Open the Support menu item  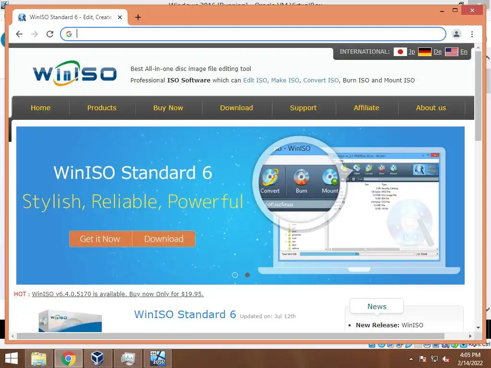[303, 108]
